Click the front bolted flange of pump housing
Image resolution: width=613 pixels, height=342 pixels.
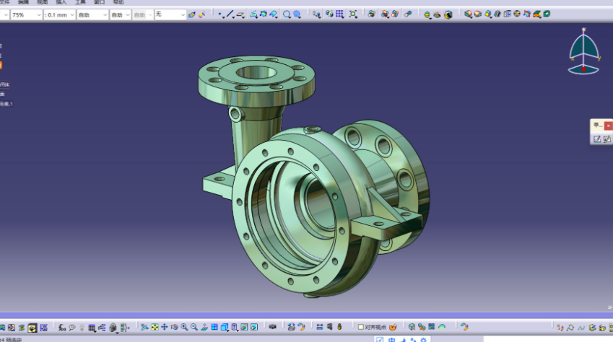pyautogui.click(x=290, y=215)
